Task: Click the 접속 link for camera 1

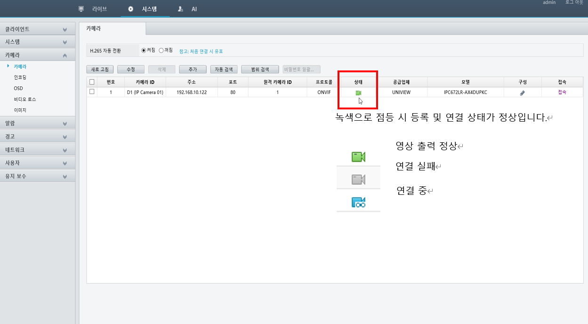Action: [562, 93]
